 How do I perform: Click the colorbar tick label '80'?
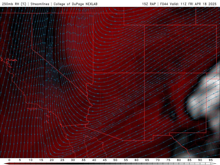click(x=179, y=160)
